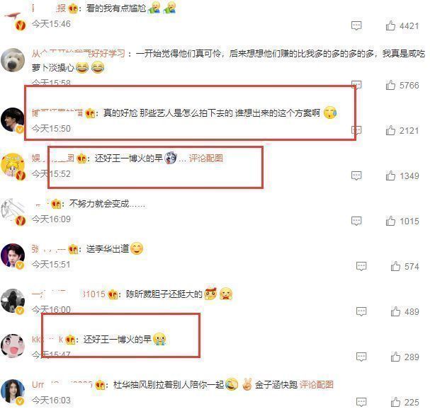Like the comment with 289 likes
Viewport: 430px width, 409px height.
395,357
